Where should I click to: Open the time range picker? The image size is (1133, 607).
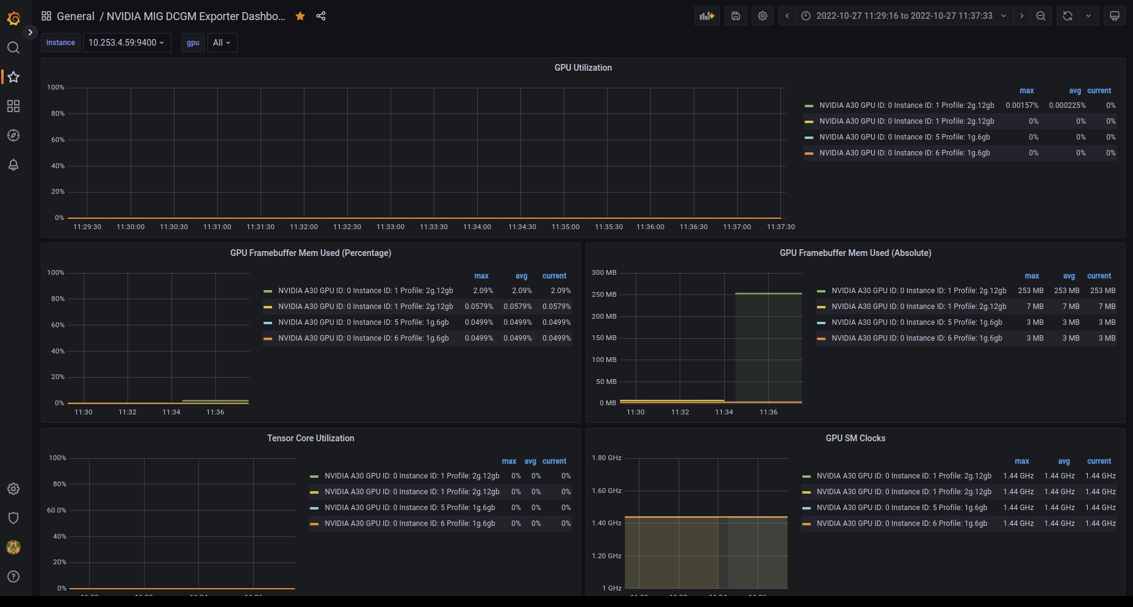(x=904, y=16)
